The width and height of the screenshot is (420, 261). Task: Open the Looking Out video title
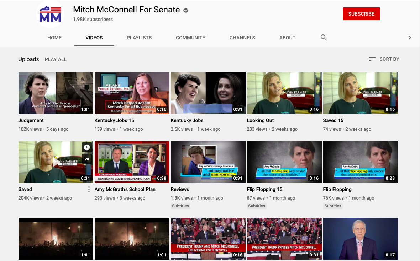(x=260, y=120)
